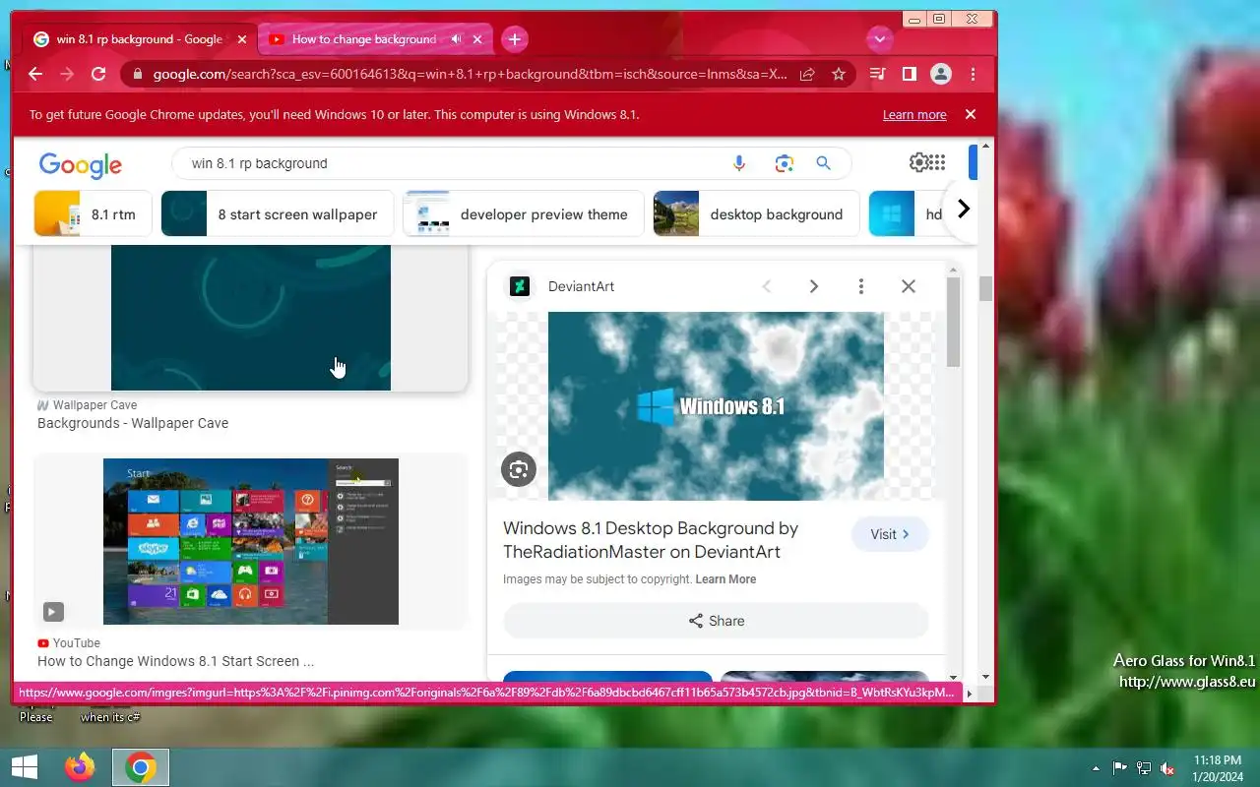The image size is (1260, 787).
Task: Bookmark this page with the star icon
Action: (x=839, y=74)
